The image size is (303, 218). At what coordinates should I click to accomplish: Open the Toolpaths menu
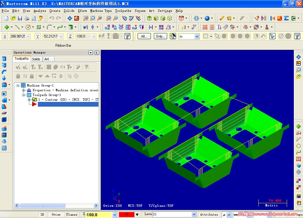pos(123,11)
